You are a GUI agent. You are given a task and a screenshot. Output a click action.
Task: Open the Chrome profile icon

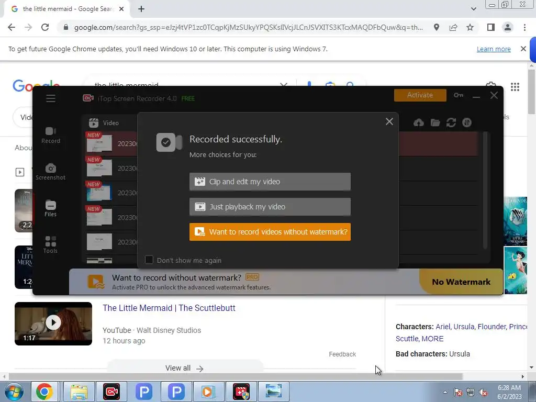508,27
